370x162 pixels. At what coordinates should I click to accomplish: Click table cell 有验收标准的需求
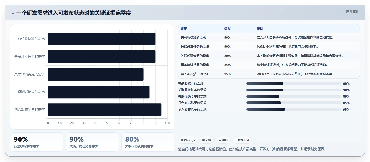click(x=193, y=38)
